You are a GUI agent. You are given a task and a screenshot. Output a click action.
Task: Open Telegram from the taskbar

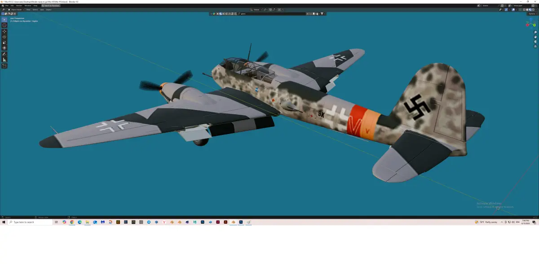[x=149, y=222]
